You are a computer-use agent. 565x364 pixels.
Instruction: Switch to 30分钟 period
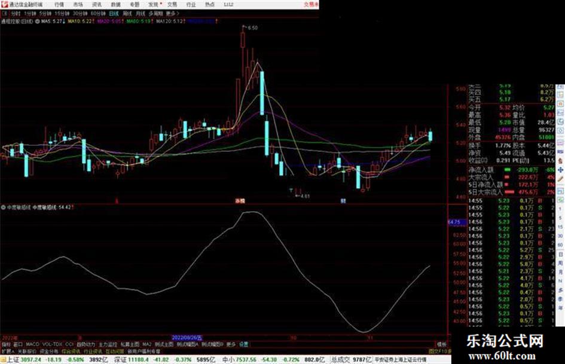[80, 13]
